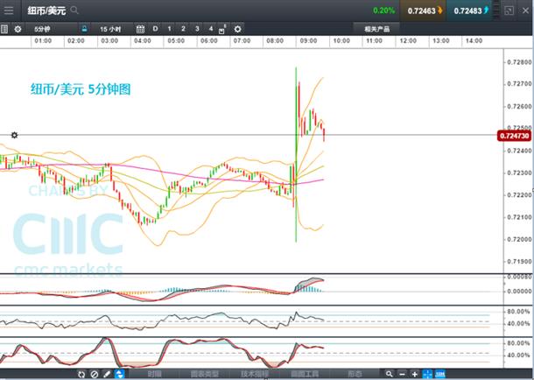Select the 0.724730 price label
534x380 pixels.
tap(514, 136)
